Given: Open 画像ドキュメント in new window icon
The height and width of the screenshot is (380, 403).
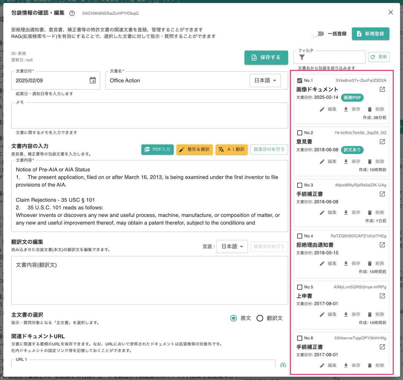Looking at the screenshot, I should click(x=382, y=89).
